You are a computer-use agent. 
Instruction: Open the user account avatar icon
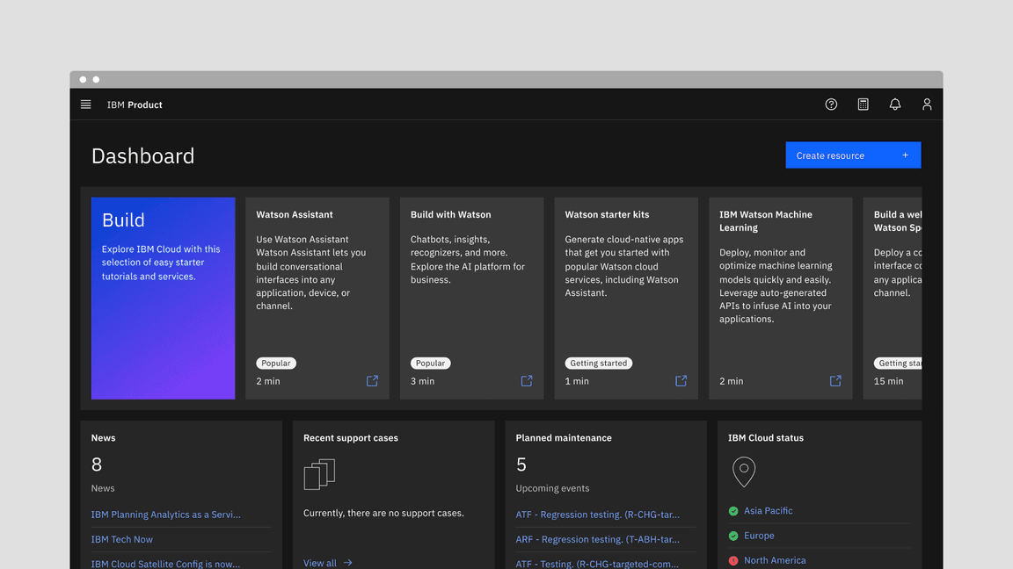(x=927, y=104)
